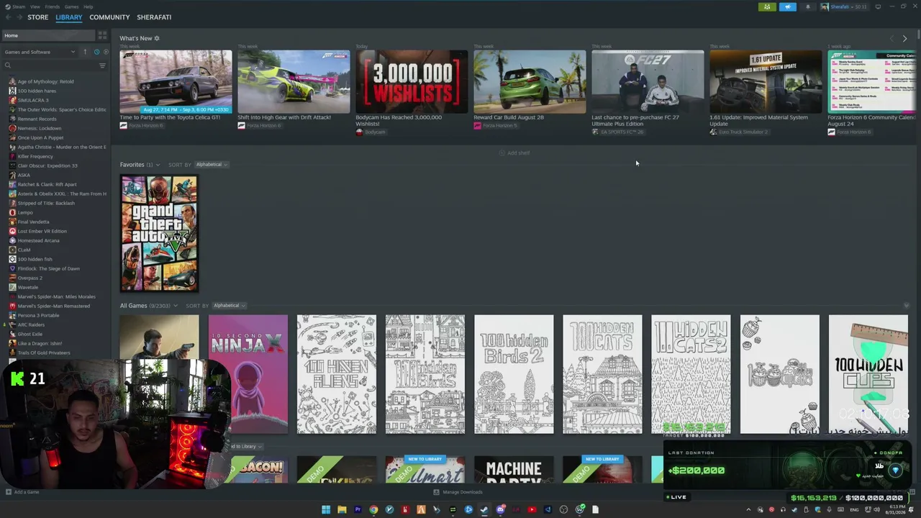Open Manage Downloads icon
The height and width of the screenshot is (518, 921).
(436, 492)
